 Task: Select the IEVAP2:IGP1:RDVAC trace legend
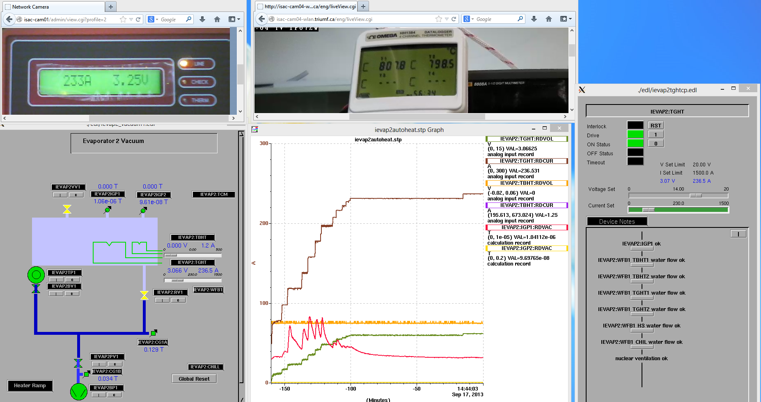tap(527, 227)
